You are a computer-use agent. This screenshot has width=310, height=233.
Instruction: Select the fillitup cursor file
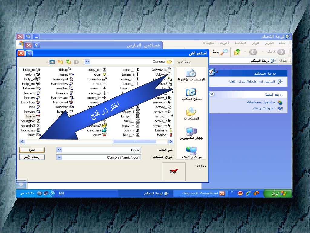[65, 69]
